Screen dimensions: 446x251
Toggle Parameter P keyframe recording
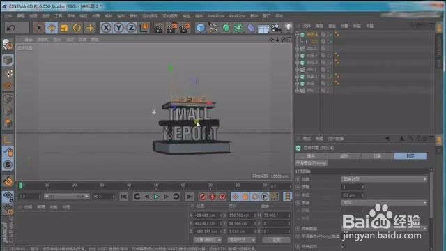coord(265,197)
